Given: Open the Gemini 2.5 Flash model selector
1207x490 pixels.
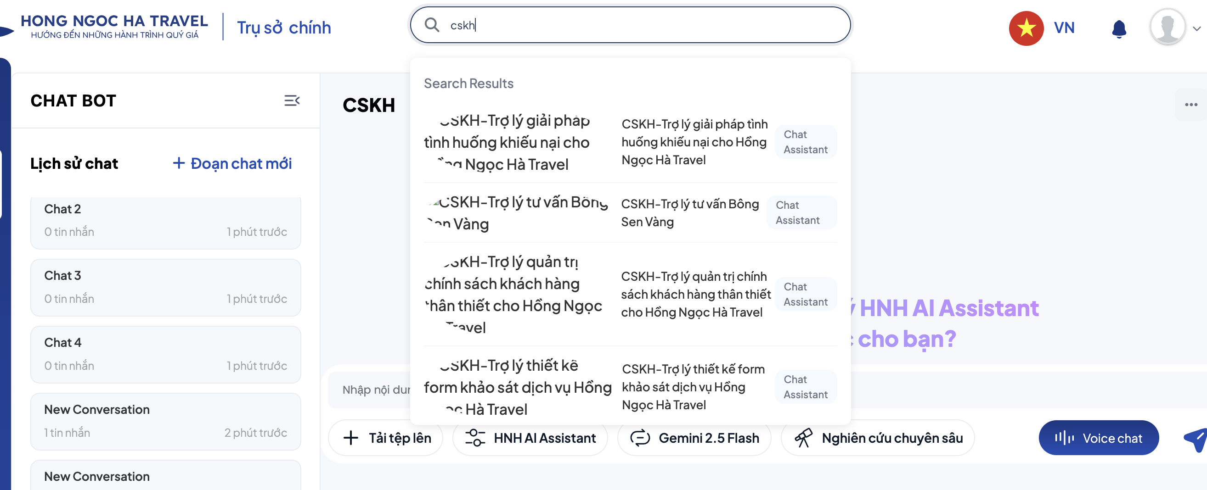Looking at the screenshot, I should coord(694,438).
